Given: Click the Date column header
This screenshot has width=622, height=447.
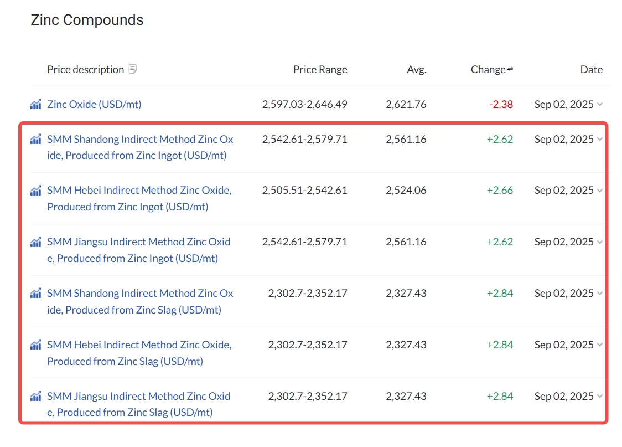Looking at the screenshot, I should (592, 69).
